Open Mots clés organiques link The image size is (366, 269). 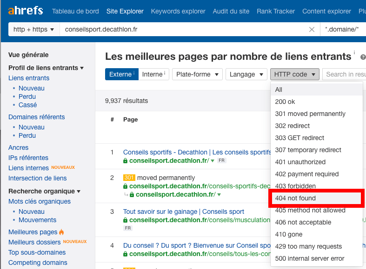[x=40, y=201]
